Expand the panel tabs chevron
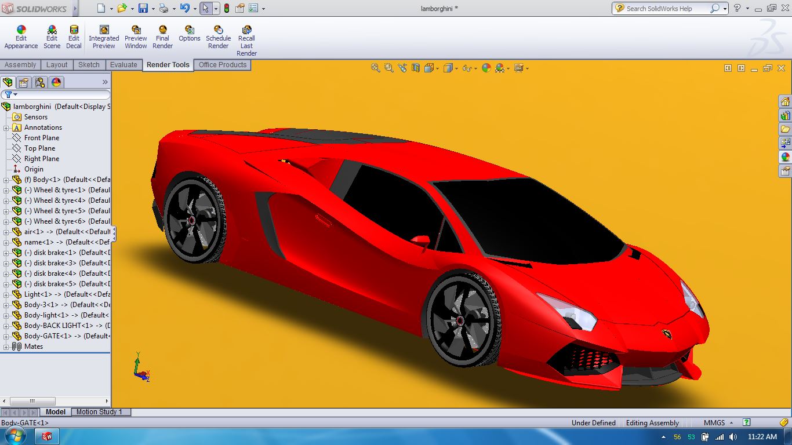This screenshot has width=792, height=445. (105, 82)
